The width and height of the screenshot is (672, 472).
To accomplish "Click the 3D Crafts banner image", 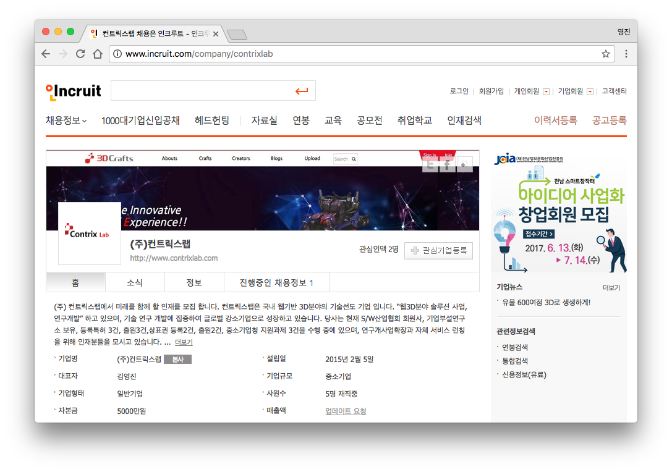I will point(262,191).
